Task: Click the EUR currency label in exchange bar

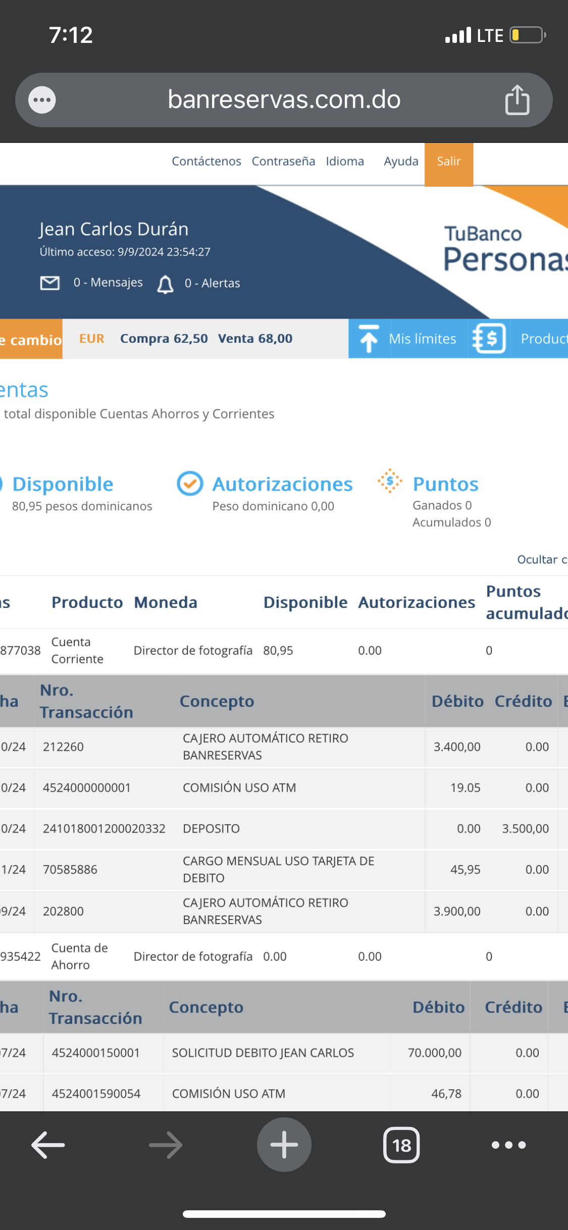Action: point(91,338)
